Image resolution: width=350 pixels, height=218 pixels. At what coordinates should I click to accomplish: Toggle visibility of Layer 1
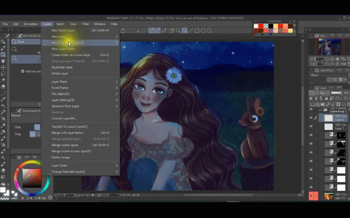[x=311, y=127]
